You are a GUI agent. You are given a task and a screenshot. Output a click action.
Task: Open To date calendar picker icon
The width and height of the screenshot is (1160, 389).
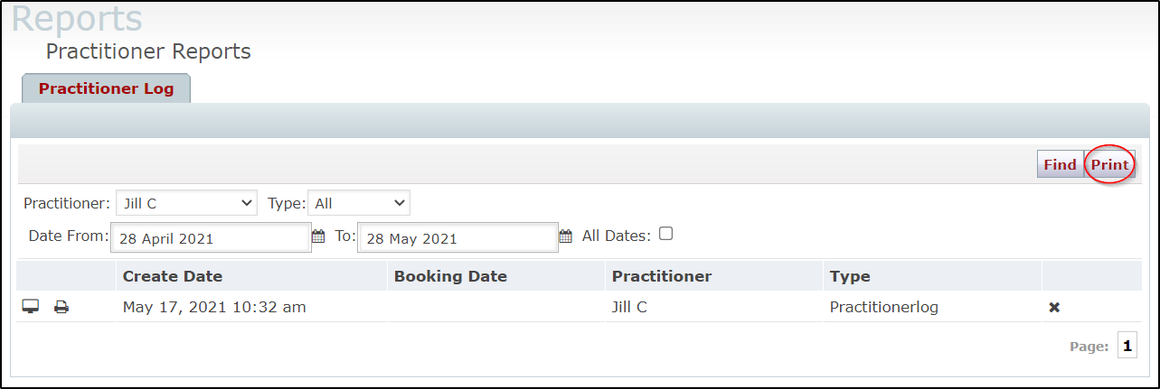click(566, 237)
